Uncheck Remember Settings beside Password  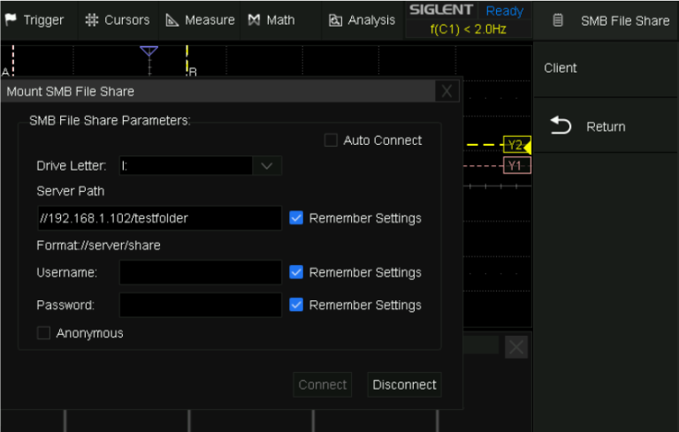coord(296,305)
